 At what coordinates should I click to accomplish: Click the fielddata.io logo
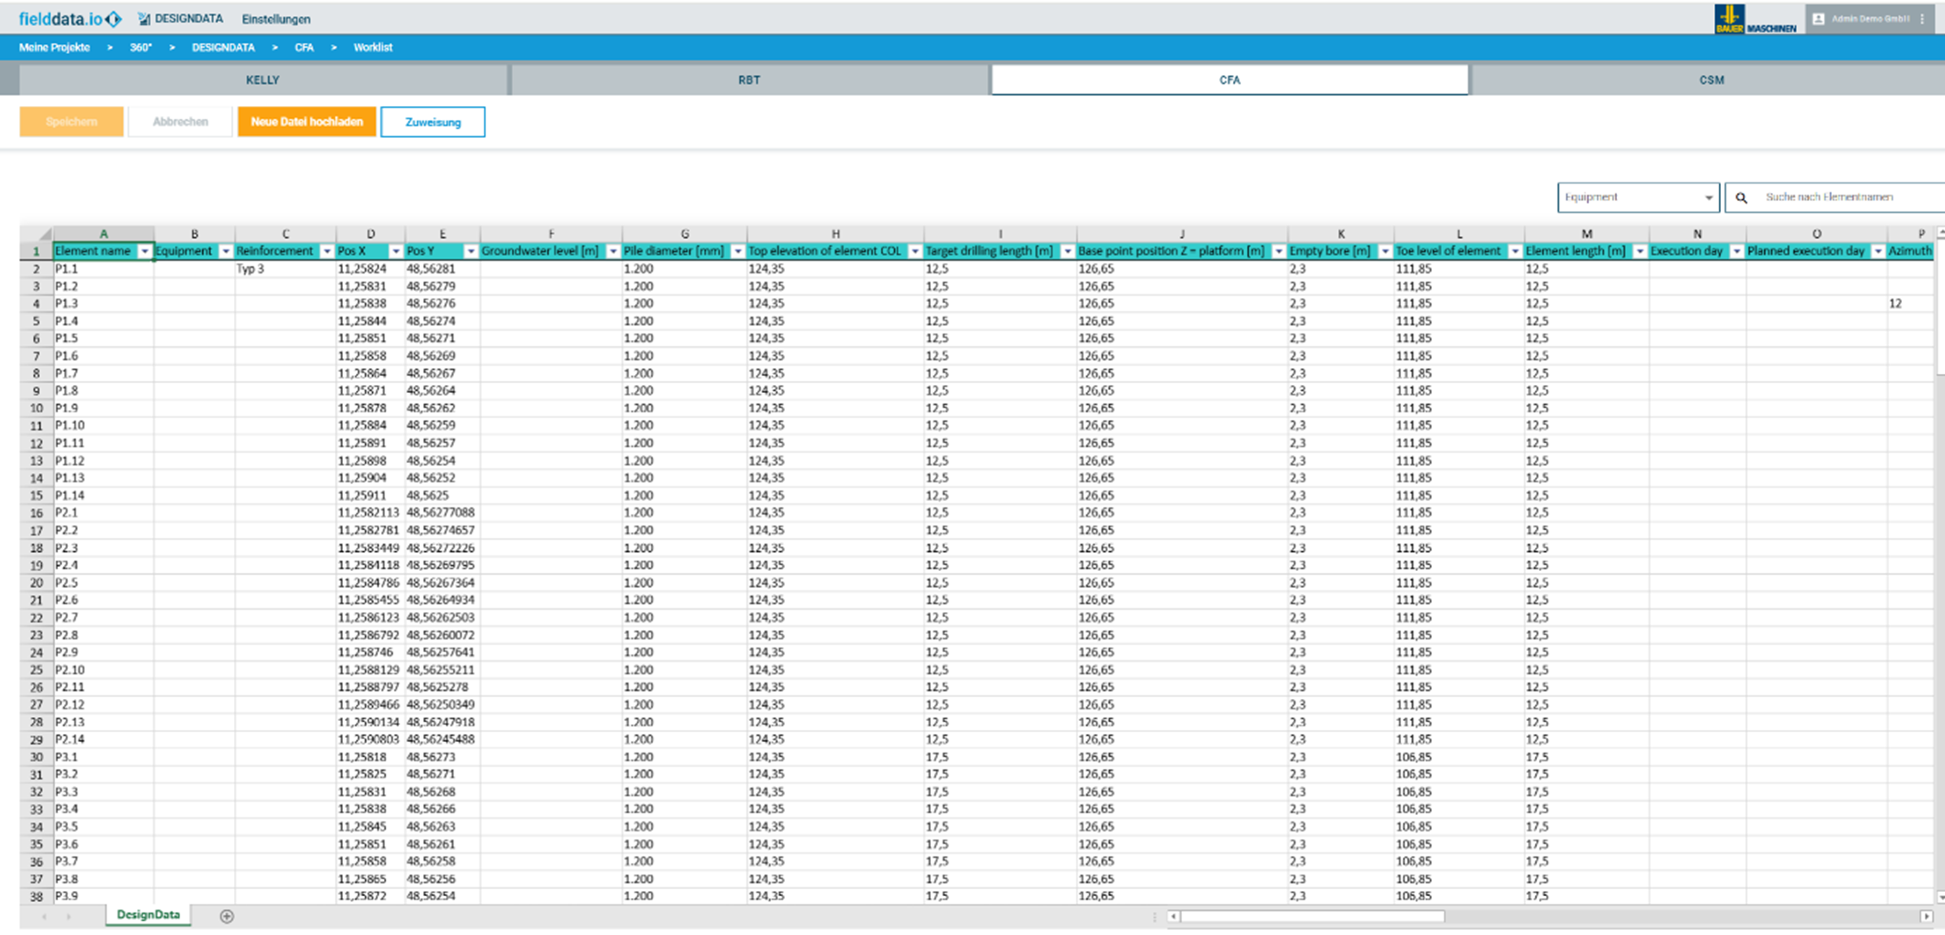70,18
